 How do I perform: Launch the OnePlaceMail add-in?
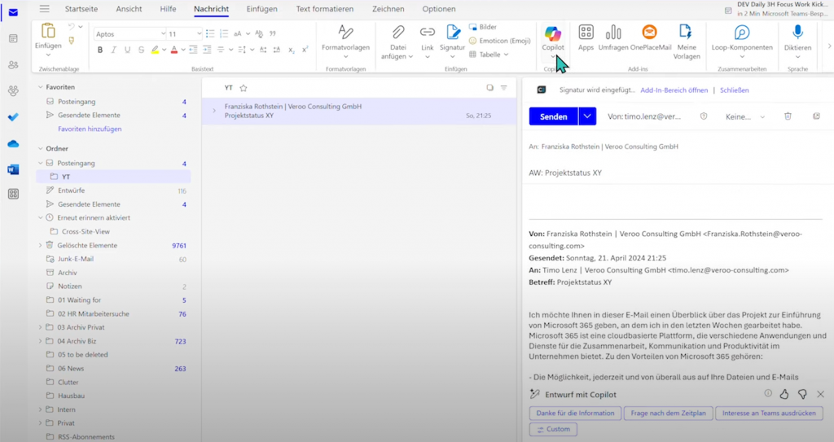[650, 37]
